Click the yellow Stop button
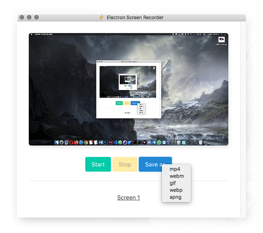 [x=125, y=164]
